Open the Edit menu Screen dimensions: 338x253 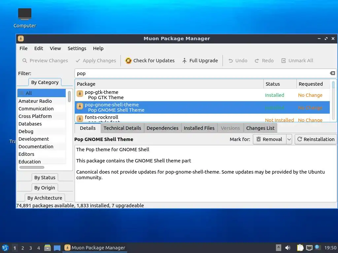(39, 48)
